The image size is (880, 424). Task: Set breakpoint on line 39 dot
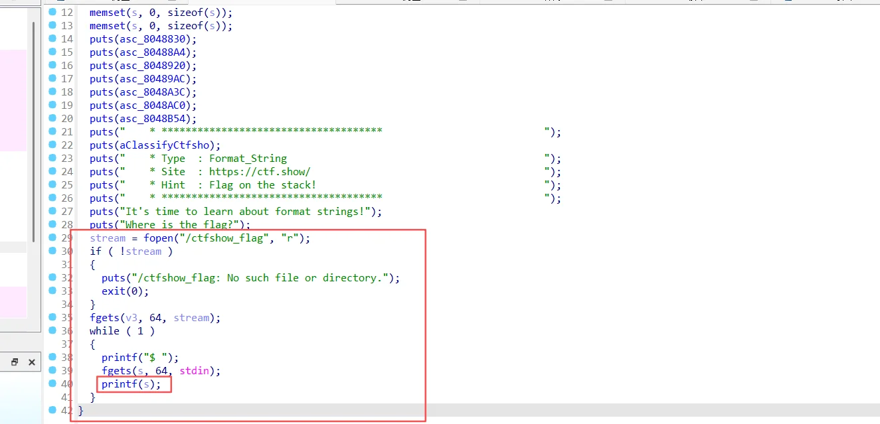[53, 370]
